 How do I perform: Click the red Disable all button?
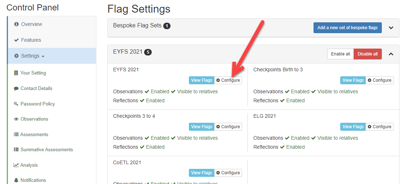click(x=368, y=54)
